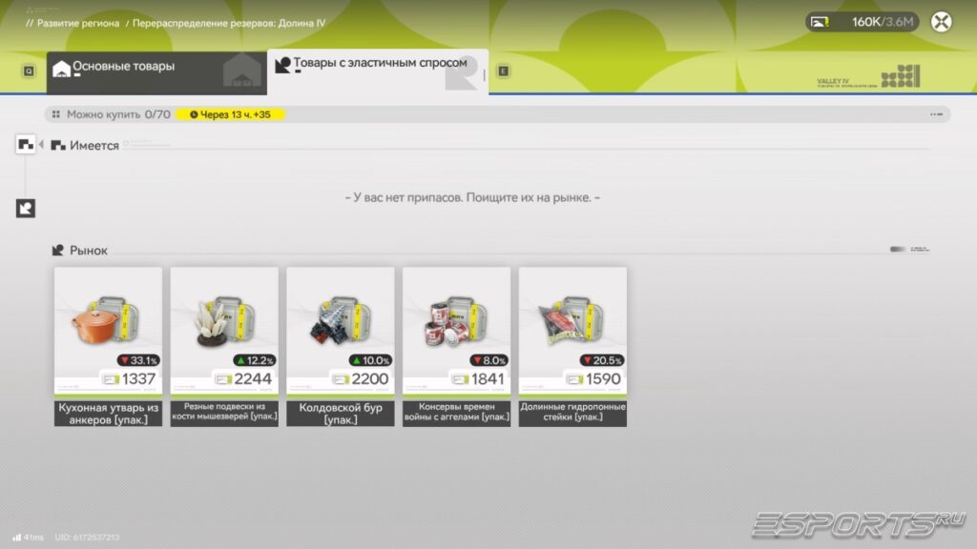The image size is (977, 549).
Task: Click the Рынок section header icon
Action: (58, 250)
